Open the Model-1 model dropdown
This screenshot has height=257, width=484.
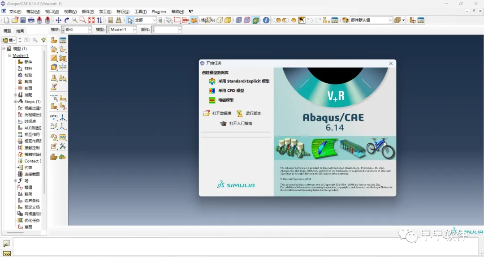coord(134,30)
